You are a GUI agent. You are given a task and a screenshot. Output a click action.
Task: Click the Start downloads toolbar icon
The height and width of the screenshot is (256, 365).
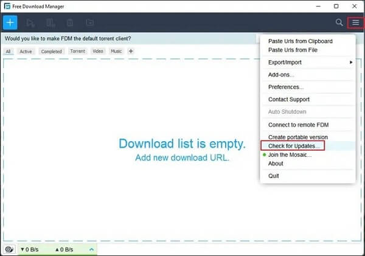[30, 23]
